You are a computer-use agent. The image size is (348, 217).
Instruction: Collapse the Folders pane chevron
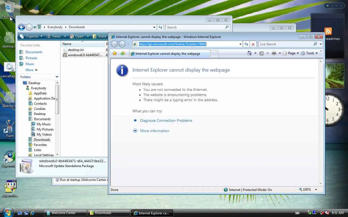pos(57,77)
